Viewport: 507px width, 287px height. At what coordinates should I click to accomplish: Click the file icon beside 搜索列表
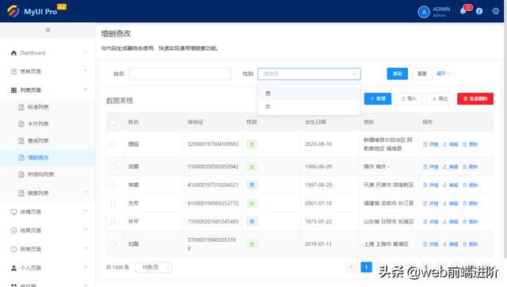click(21, 193)
